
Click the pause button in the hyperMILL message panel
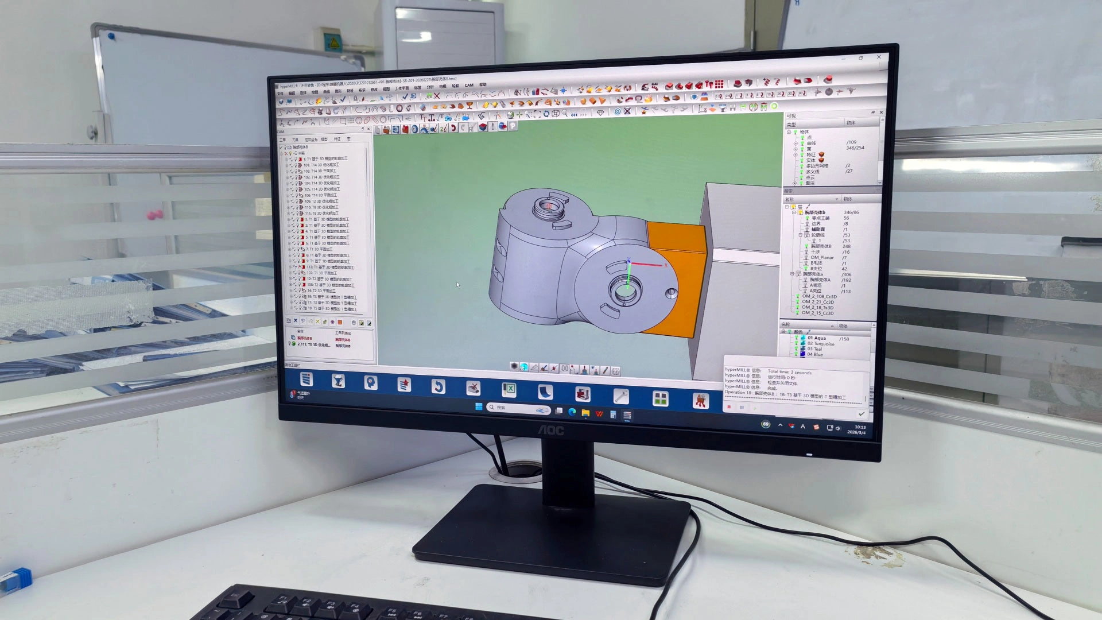pyautogui.click(x=742, y=408)
